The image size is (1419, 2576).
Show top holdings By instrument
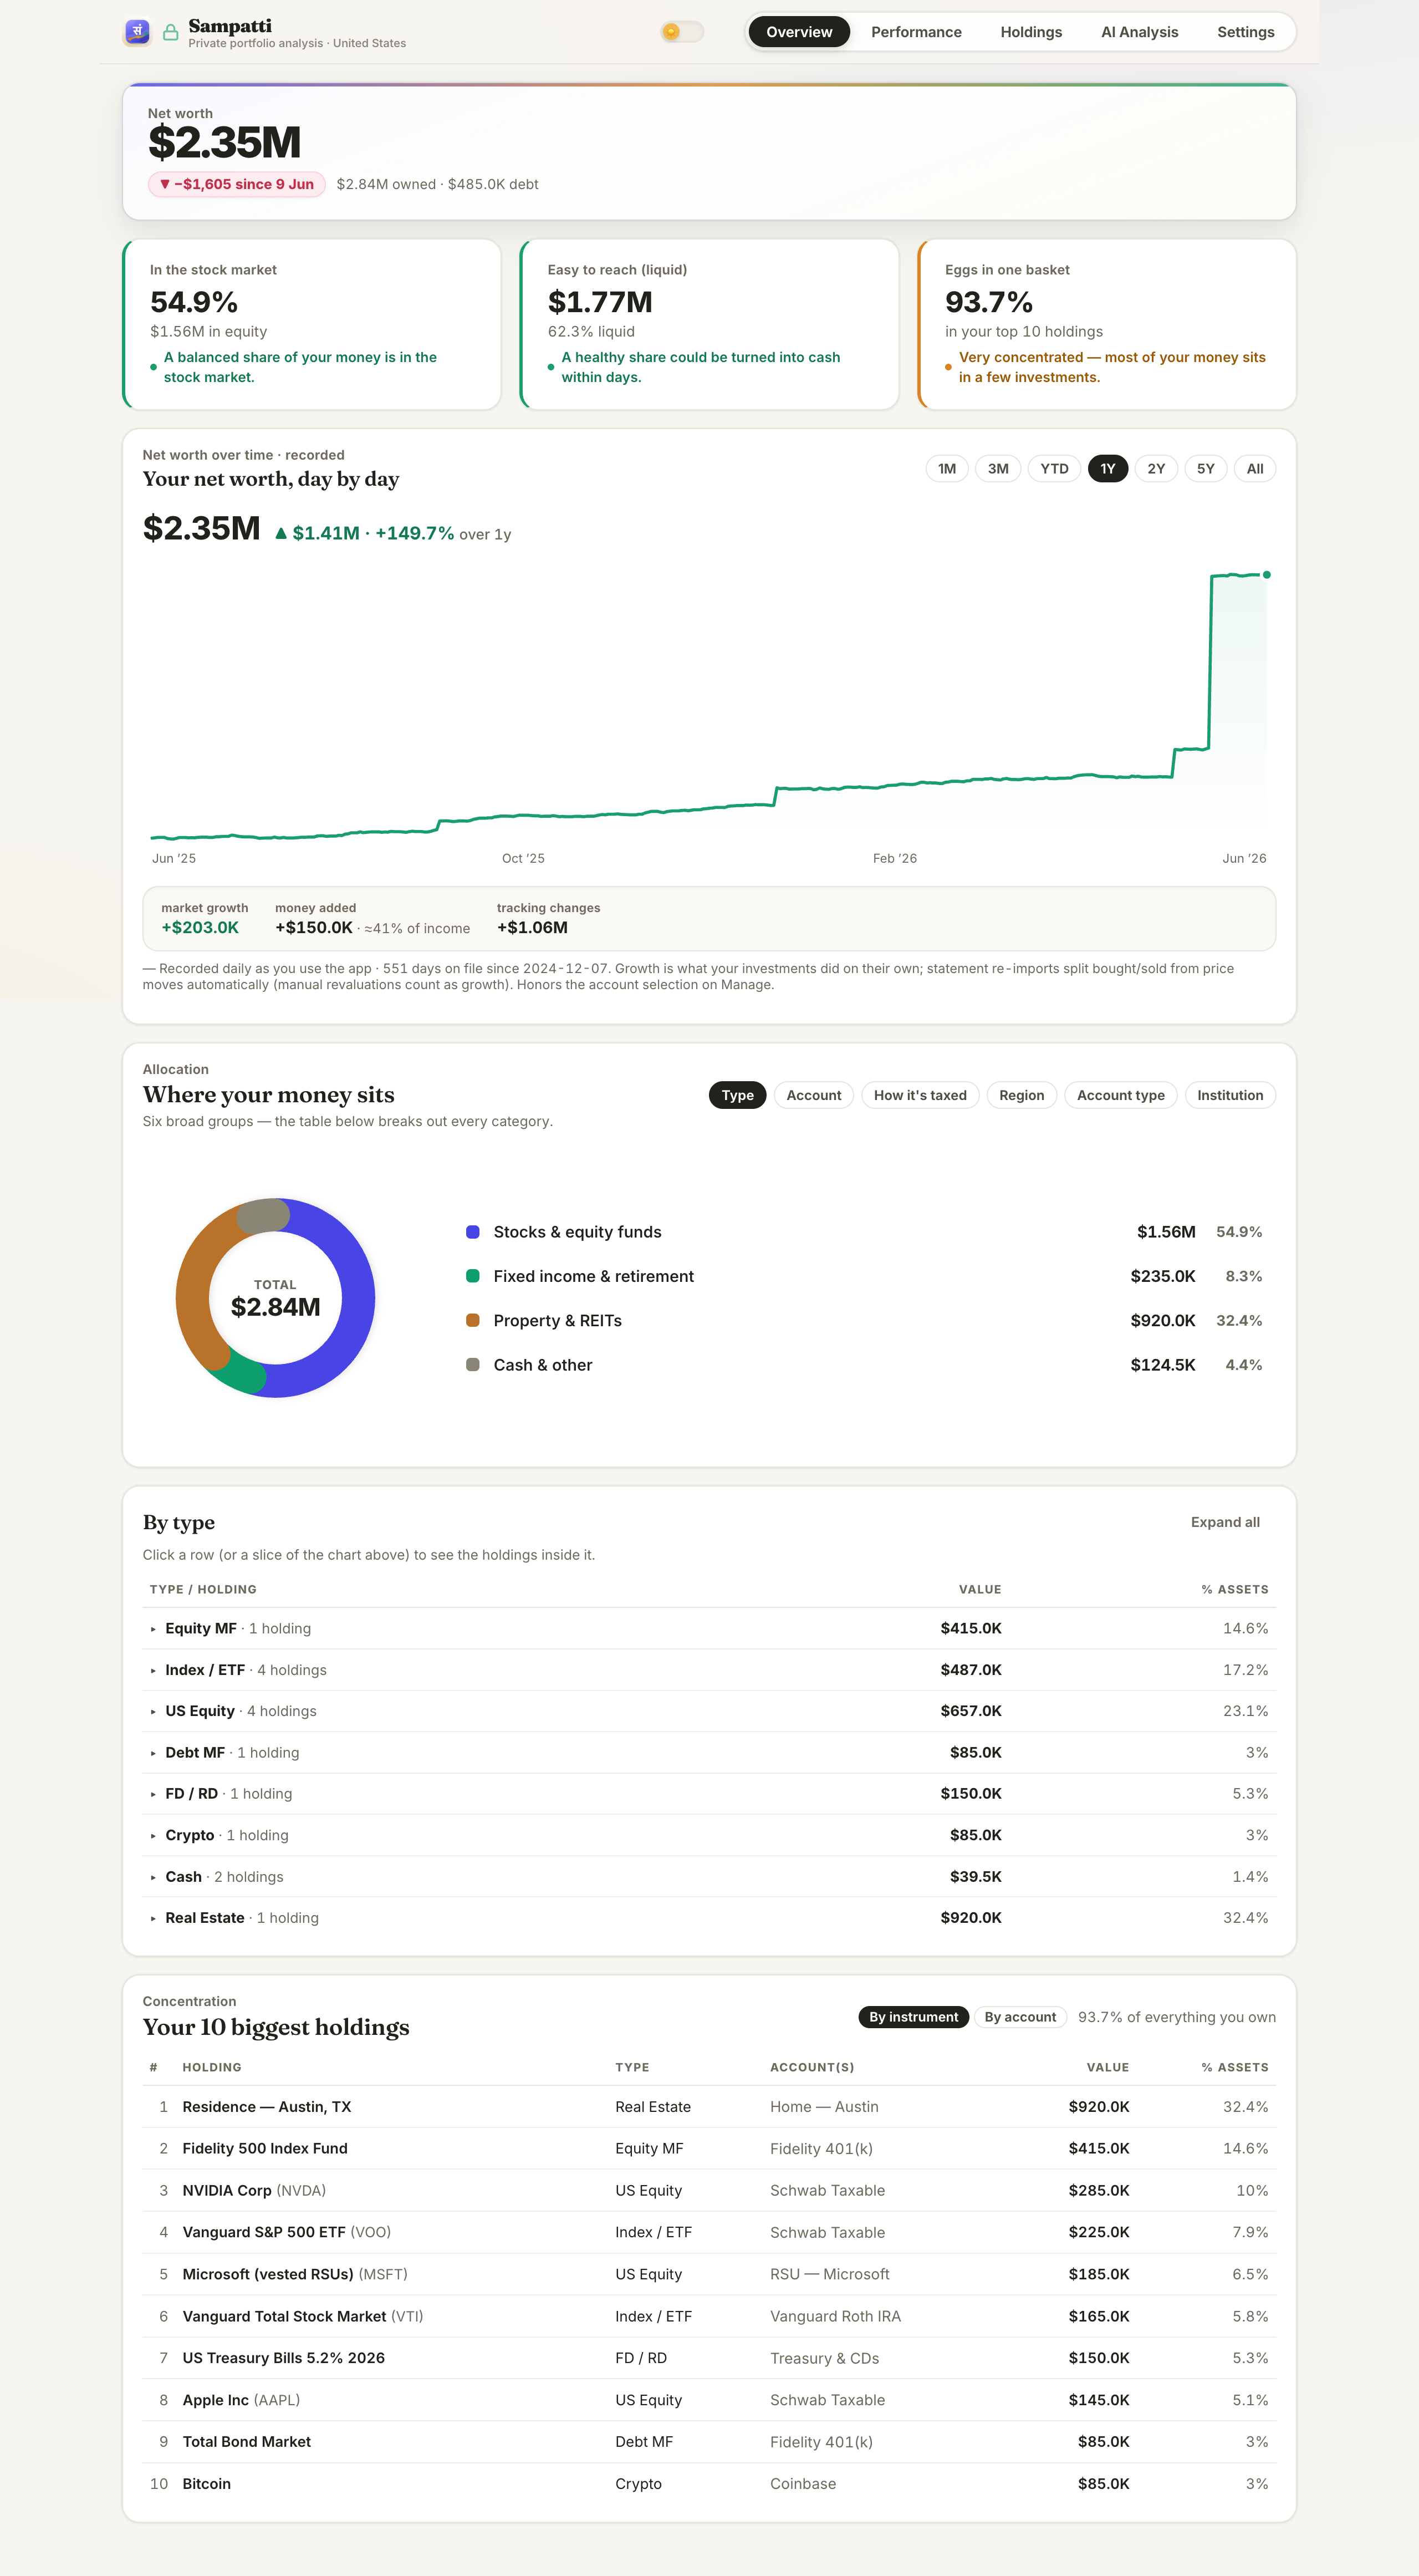(913, 2017)
